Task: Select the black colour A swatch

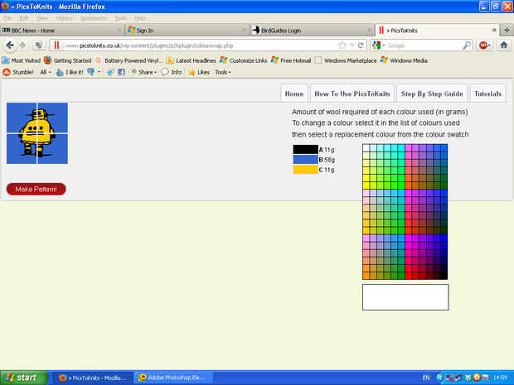Action: (305, 150)
